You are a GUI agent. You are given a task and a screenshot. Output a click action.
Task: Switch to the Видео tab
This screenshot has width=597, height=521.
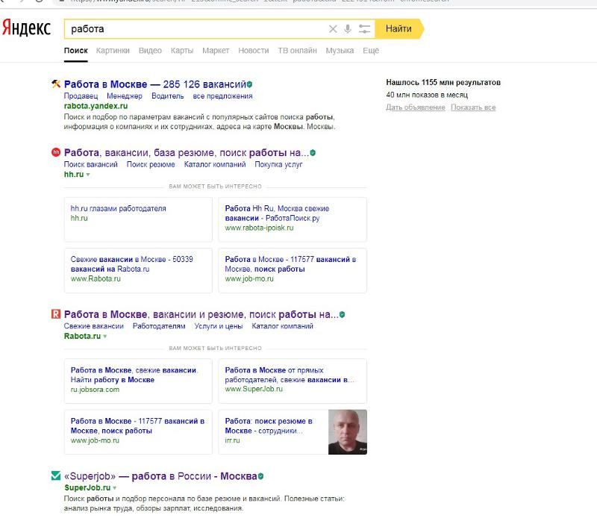[x=150, y=51]
